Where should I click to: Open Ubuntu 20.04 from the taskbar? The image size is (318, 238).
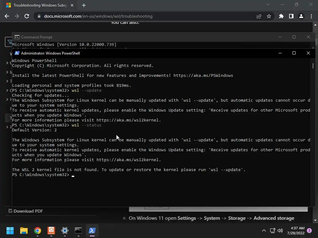(51, 231)
